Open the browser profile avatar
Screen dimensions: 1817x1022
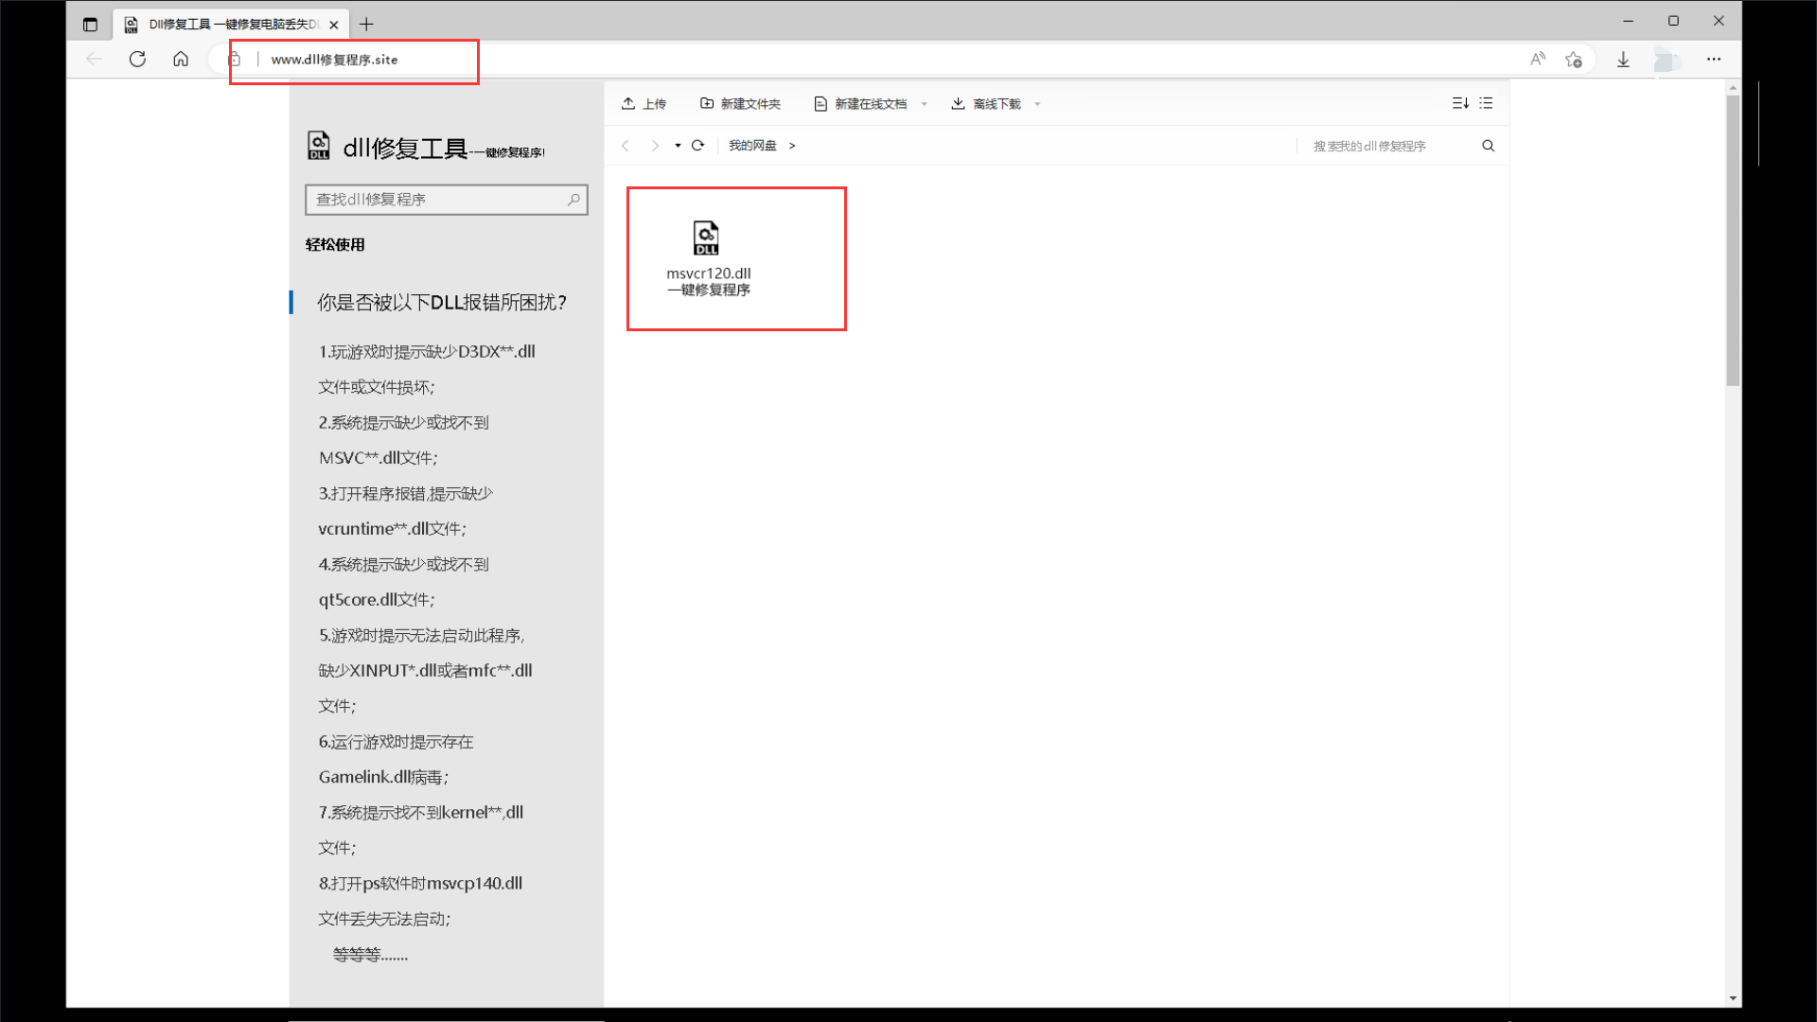point(1667,60)
